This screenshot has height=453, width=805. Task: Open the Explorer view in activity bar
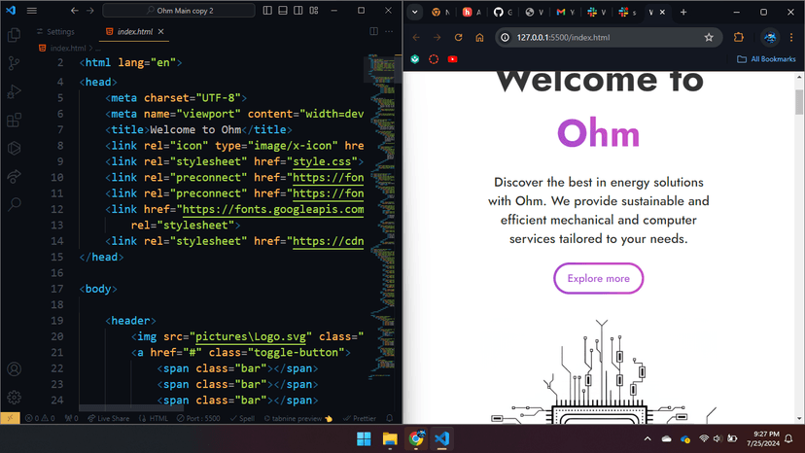[x=14, y=35]
